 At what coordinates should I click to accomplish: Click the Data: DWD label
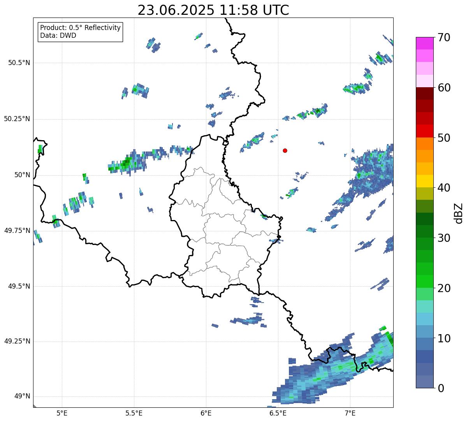(58, 35)
